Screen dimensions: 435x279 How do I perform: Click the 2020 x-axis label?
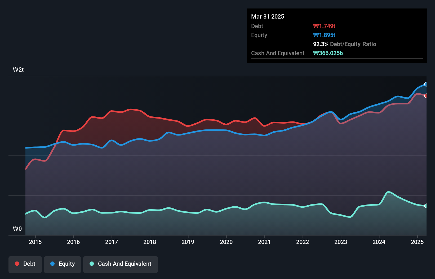point(226,242)
